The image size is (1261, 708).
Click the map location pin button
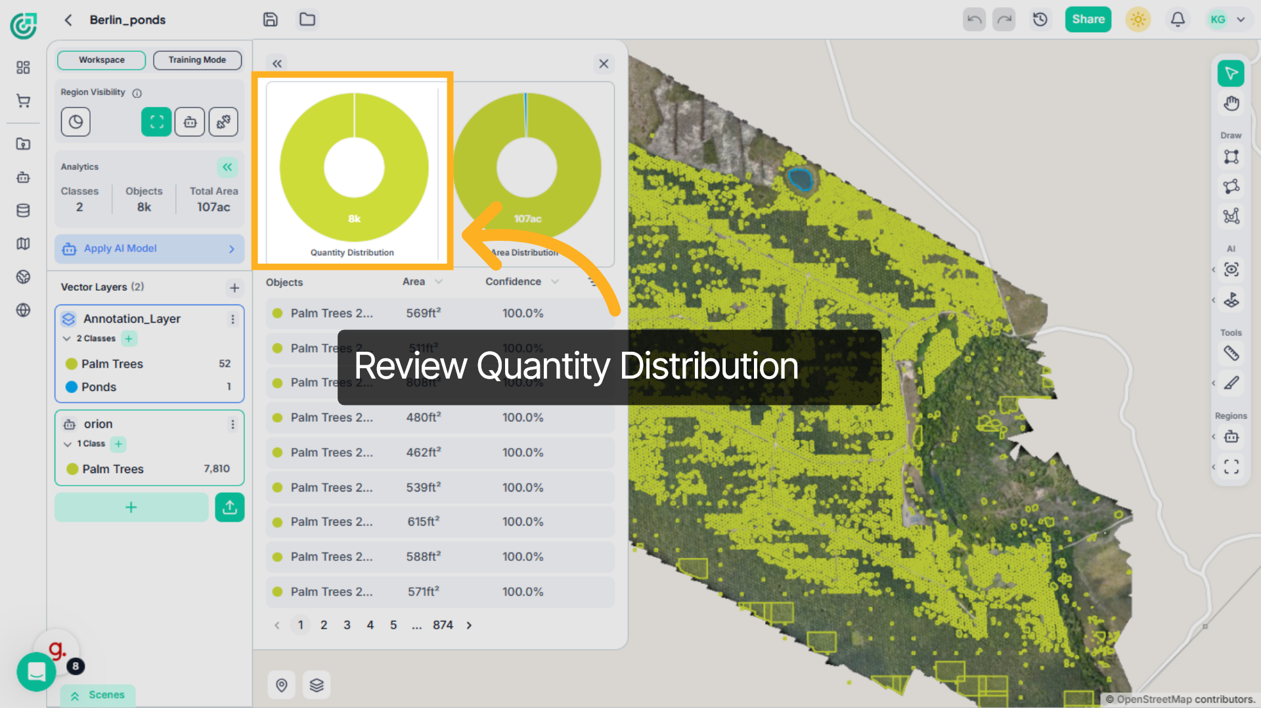point(282,685)
